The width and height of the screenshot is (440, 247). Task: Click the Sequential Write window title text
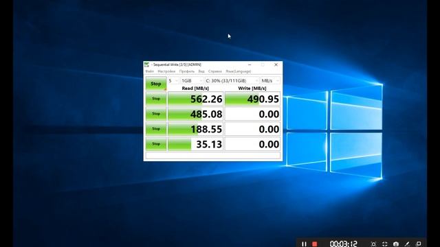(x=177, y=64)
